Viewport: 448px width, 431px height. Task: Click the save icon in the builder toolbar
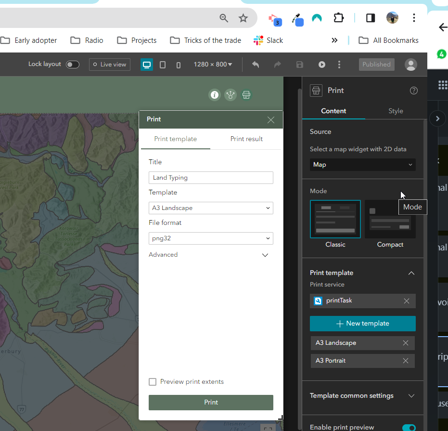click(299, 64)
